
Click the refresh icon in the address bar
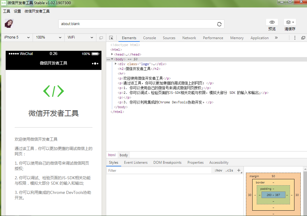[x=219, y=24]
